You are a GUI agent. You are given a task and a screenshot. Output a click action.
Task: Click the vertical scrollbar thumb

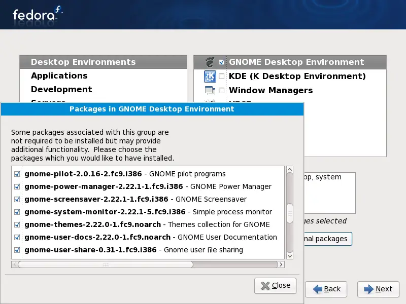(290, 213)
